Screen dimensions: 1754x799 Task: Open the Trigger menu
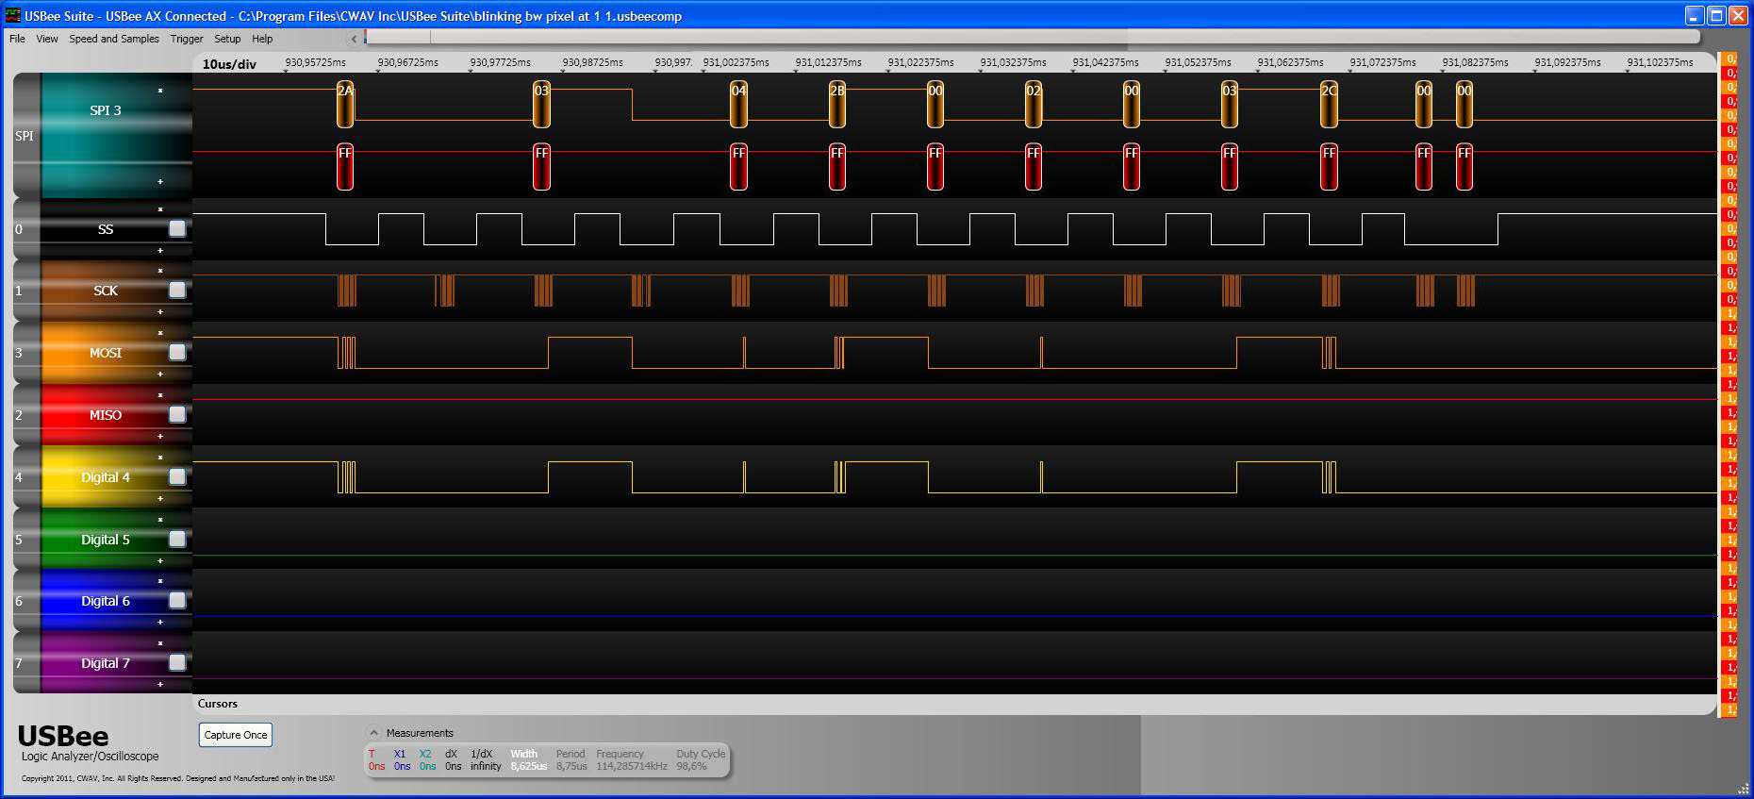187,39
